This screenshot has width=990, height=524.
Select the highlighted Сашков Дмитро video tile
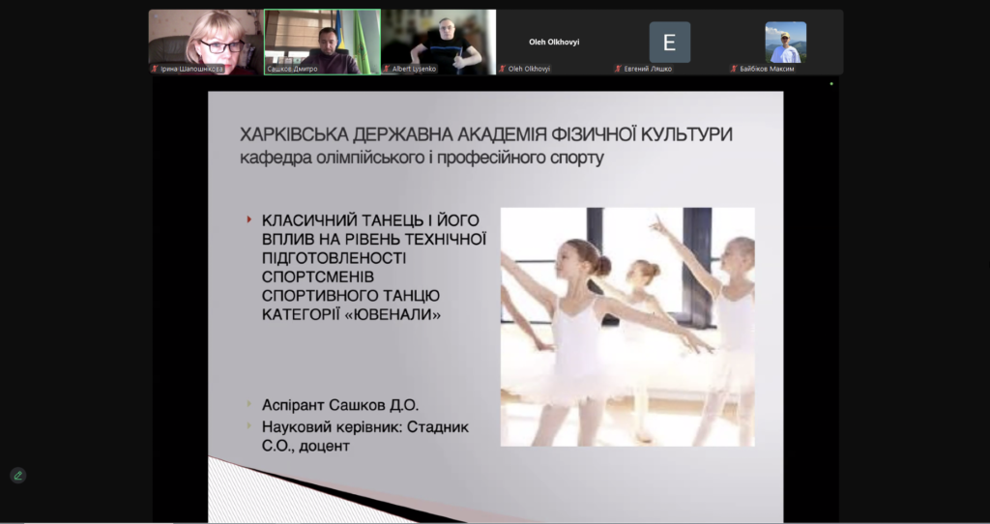click(322, 43)
